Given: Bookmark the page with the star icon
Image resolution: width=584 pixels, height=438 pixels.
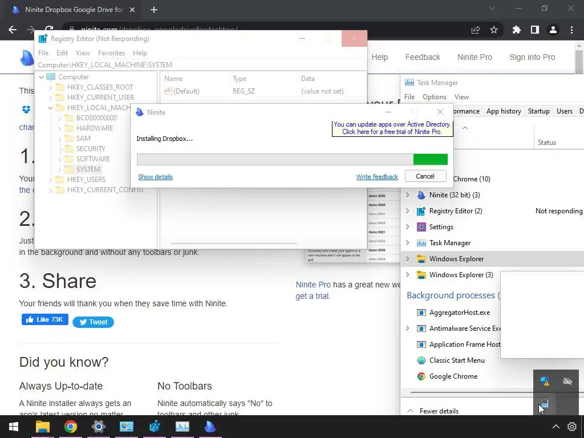Looking at the screenshot, I should pos(494,30).
